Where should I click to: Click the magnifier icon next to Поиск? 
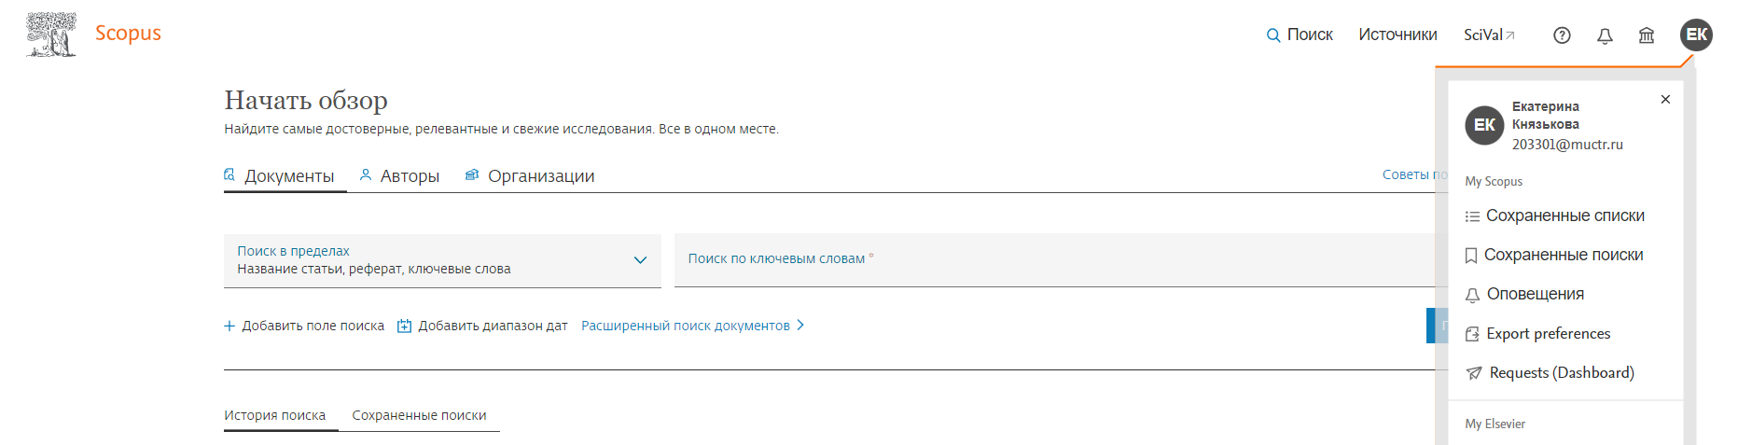[x=1272, y=35]
